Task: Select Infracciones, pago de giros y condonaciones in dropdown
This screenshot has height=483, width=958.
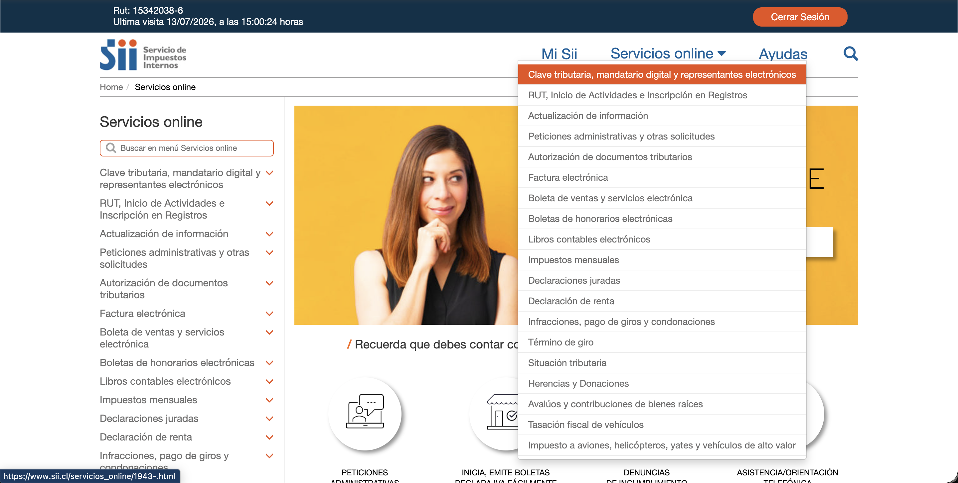Action: (x=662, y=322)
